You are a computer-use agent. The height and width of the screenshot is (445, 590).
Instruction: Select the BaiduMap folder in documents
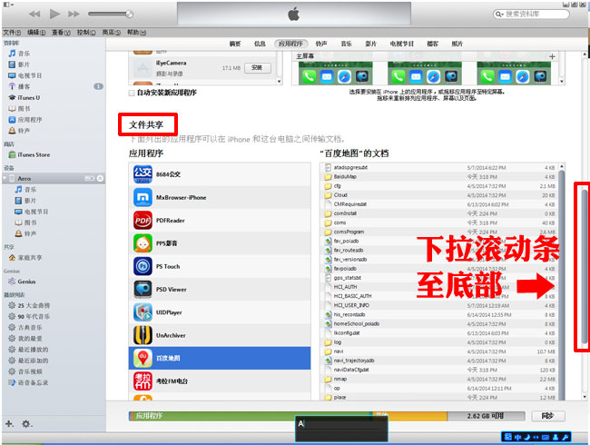[x=439, y=176]
